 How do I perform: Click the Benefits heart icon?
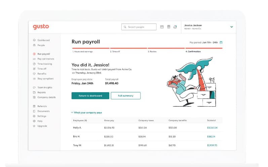pyautogui.click(x=34, y=74)
